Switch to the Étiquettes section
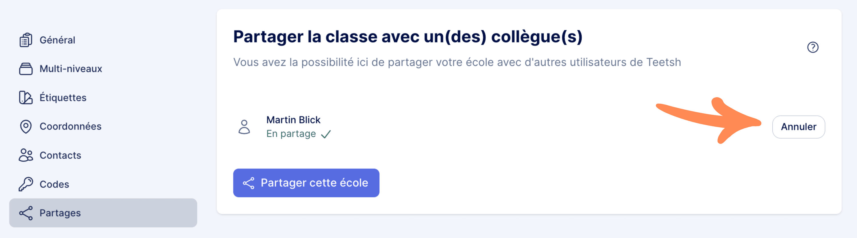Viewport: 857px width, 238px height. click(63, 98)
